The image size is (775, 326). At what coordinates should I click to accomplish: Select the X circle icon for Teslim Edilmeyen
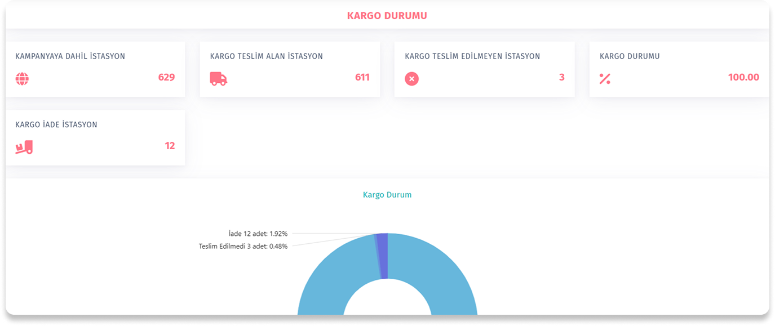pos(411,78)
